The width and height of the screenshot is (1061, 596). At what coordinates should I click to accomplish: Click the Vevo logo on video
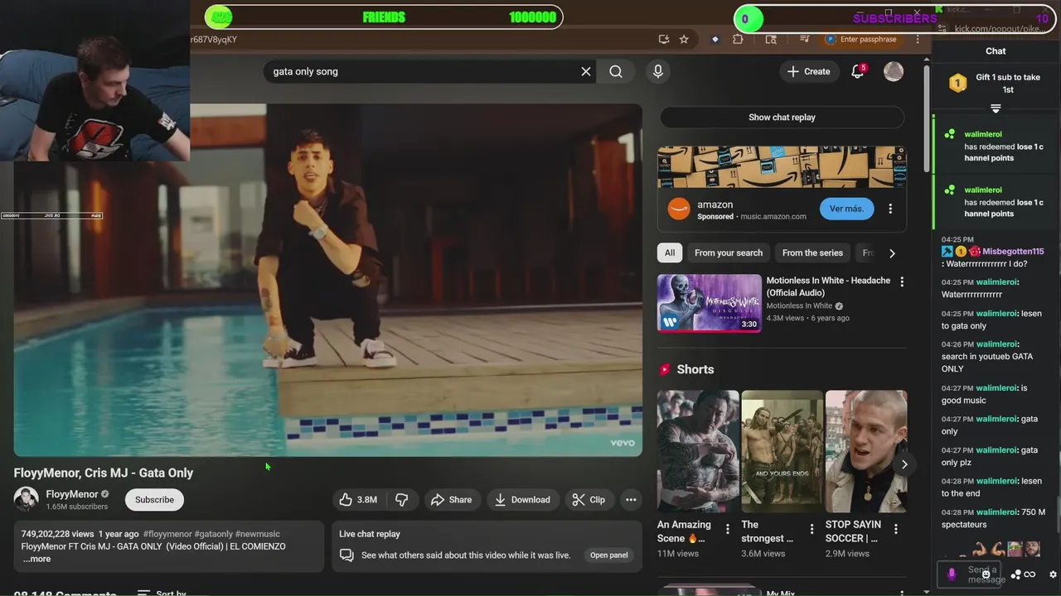click(623, 443)
